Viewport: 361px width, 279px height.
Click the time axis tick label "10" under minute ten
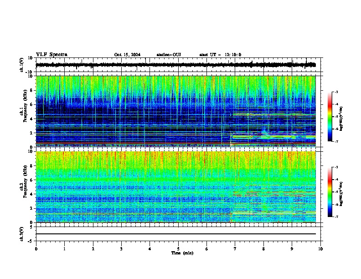[x=320, y=248]
